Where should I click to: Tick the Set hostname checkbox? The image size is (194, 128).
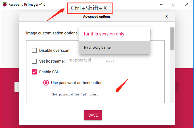pyautogui.click(x=34, y=61)
